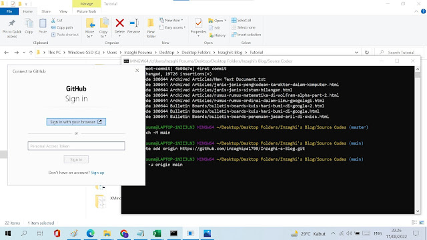
Task: Collapse the Explorer ribbon chevron
Action: (x=416, y=11)
